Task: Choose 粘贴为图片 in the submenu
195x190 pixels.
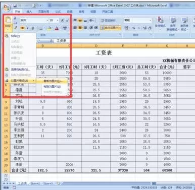Action: (52, 87)
